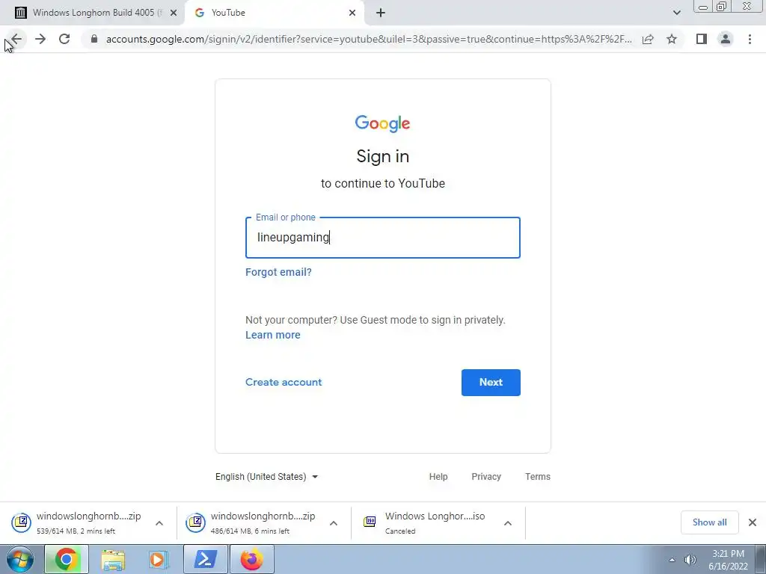Focus the Email or phone input field

point(383,238)
